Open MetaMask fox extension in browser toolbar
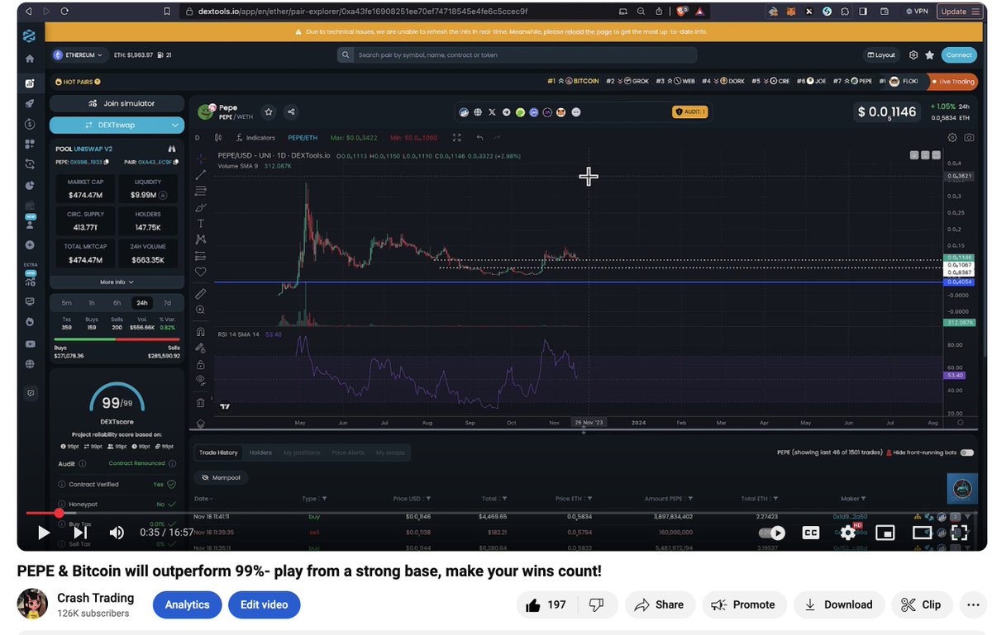992x635 pixels. tap(790, 12)
